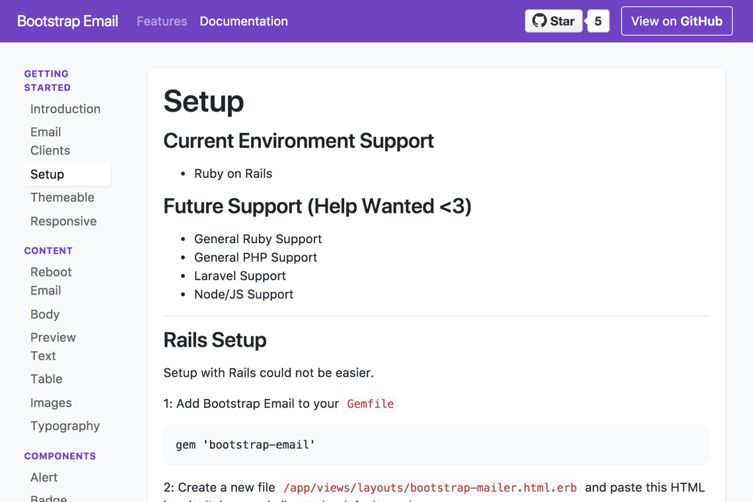The width and height of the screenshot is (753, 502).
Task: Open the Alert component page
Action: (44, 477)
